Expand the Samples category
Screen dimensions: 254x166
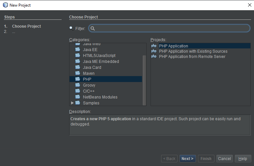click(72, 103)
